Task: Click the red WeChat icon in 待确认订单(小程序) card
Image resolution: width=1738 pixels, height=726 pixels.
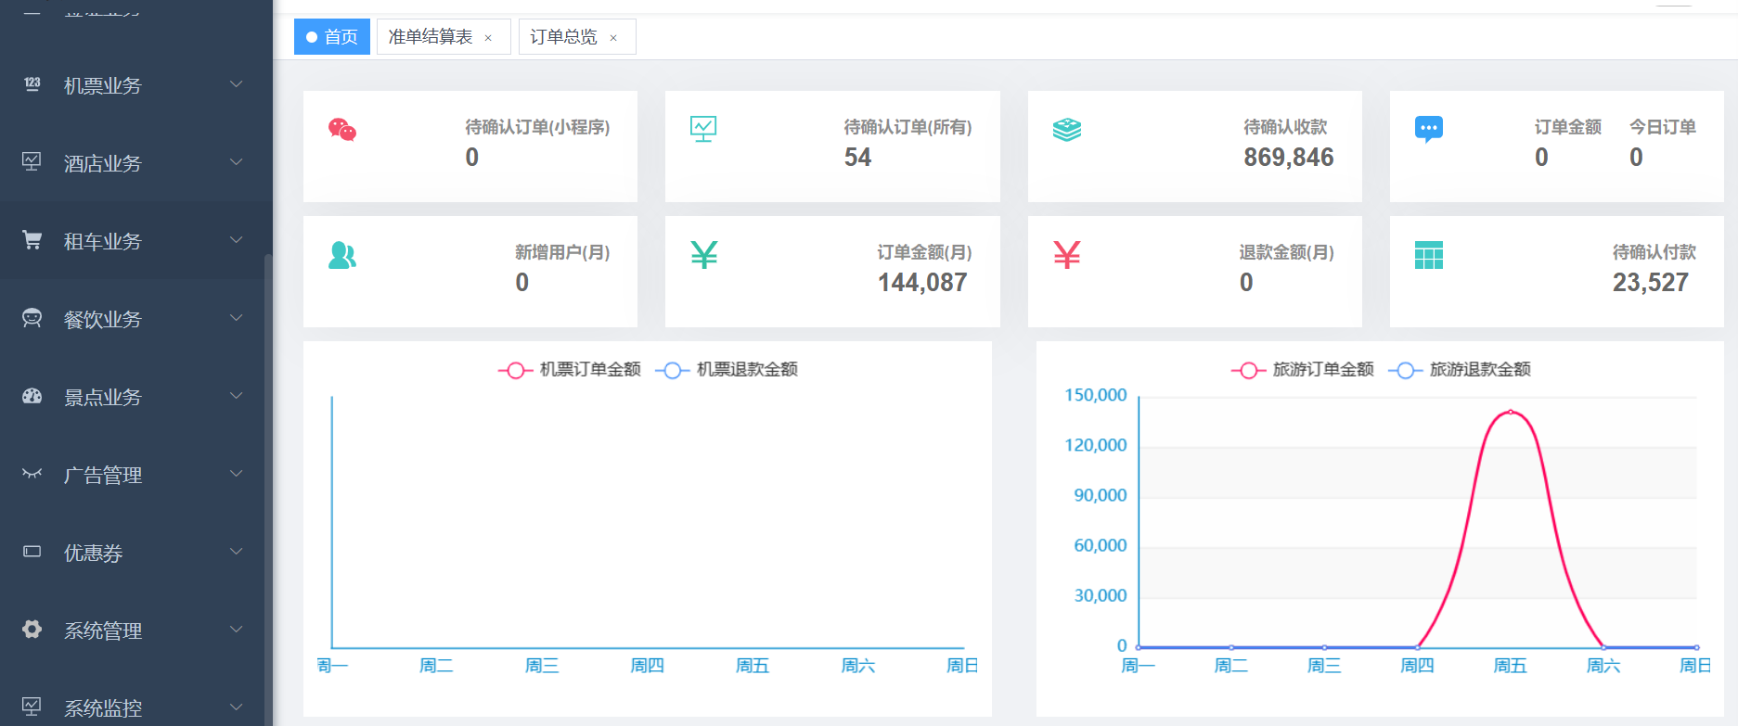Action: (x=342, y=130)
